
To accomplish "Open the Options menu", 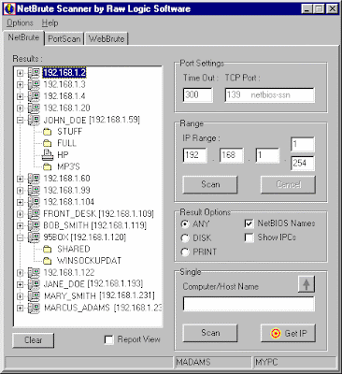I will point(20,23).
